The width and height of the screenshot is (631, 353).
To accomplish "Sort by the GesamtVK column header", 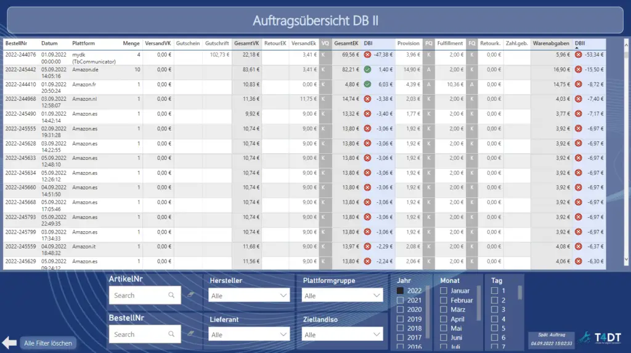I will pos(246,44).
